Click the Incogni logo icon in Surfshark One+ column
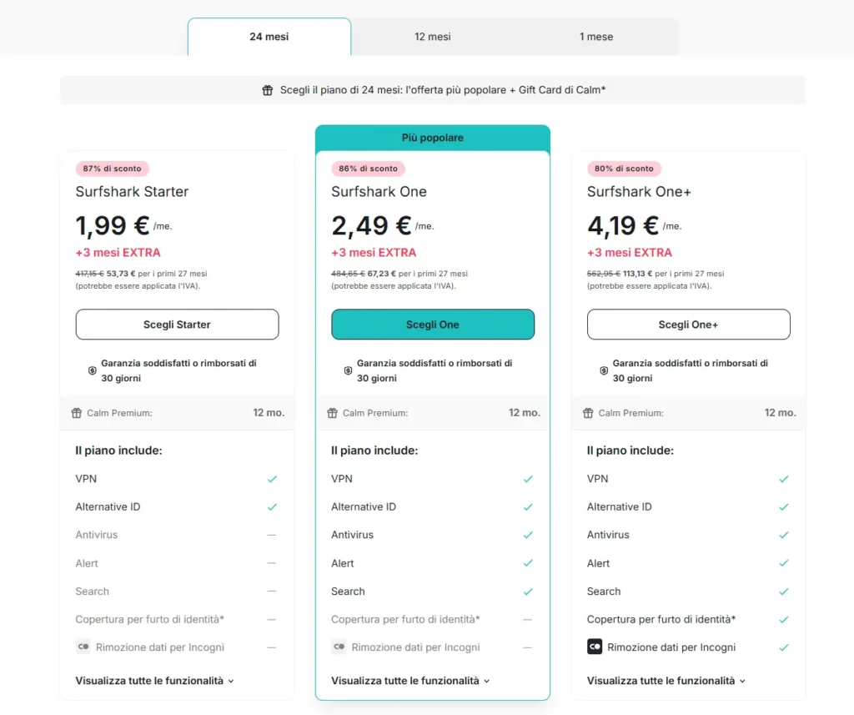This screenshot has height=715, width=854. point(594,647)
